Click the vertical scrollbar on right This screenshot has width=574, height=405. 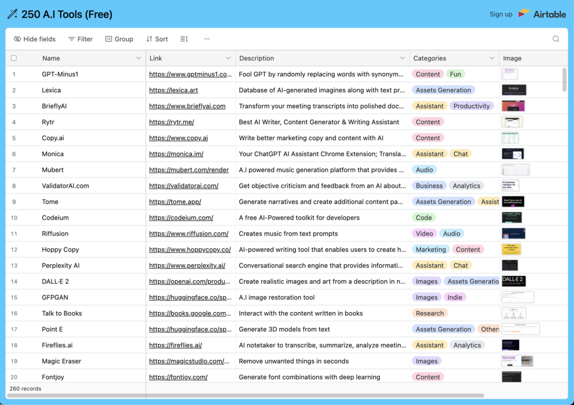coord(564,79)
